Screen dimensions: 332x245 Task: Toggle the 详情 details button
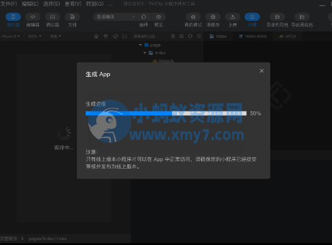tap(252, 17)
